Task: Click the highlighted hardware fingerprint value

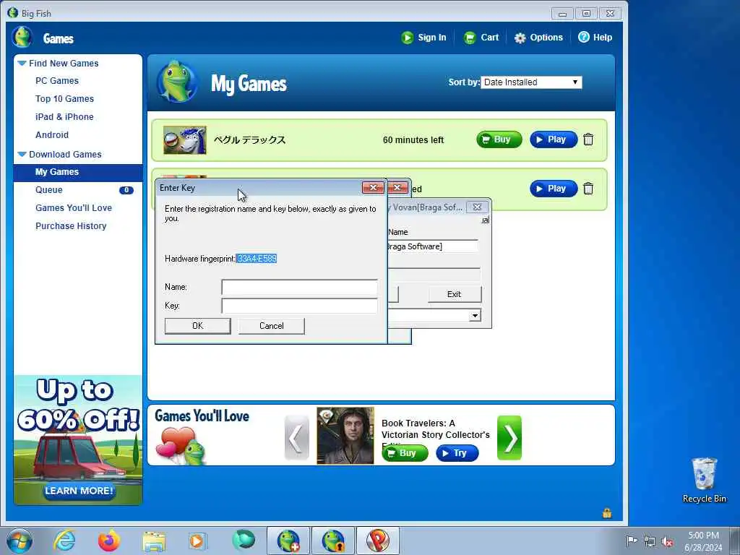Action: pos(257,259)
